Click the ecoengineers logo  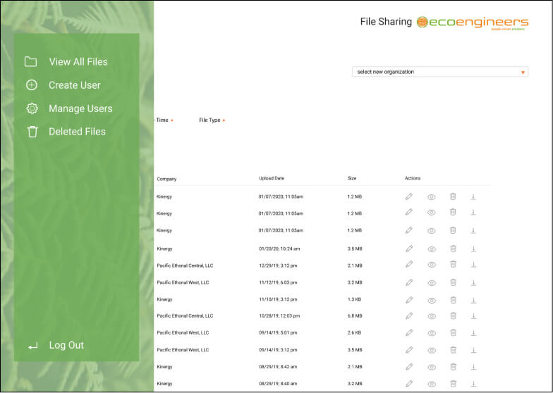[x=473, y=23]
